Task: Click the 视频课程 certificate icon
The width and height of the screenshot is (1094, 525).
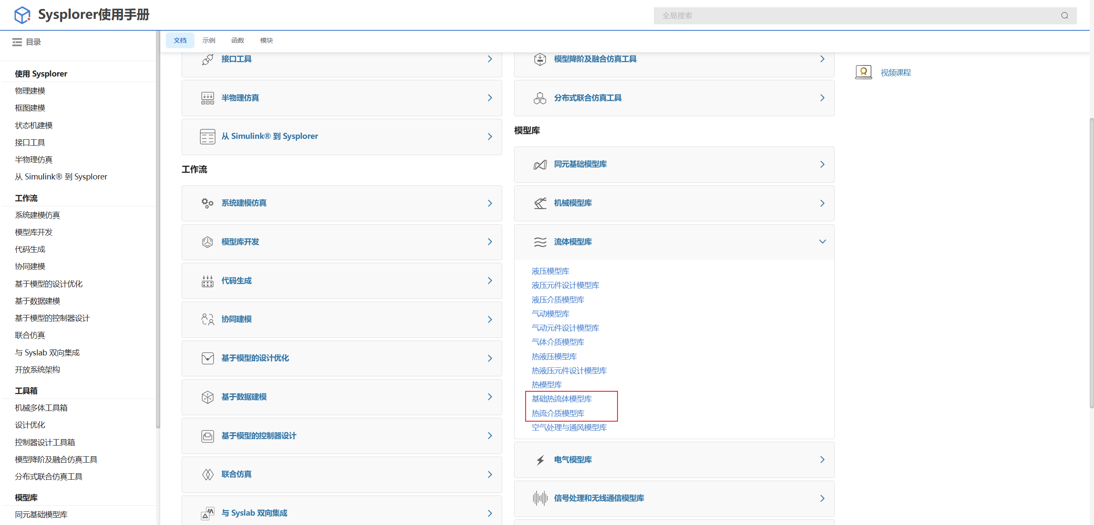Action: click(863, 72)
